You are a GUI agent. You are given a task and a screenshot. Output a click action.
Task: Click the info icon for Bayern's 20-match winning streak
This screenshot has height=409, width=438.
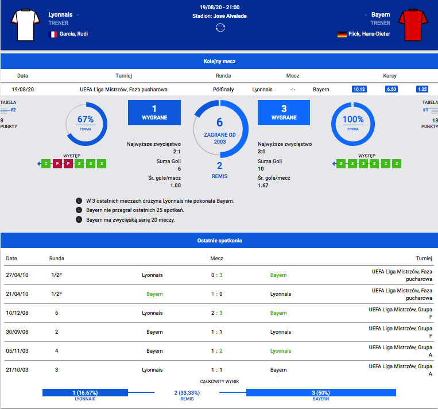click(79, 219)
